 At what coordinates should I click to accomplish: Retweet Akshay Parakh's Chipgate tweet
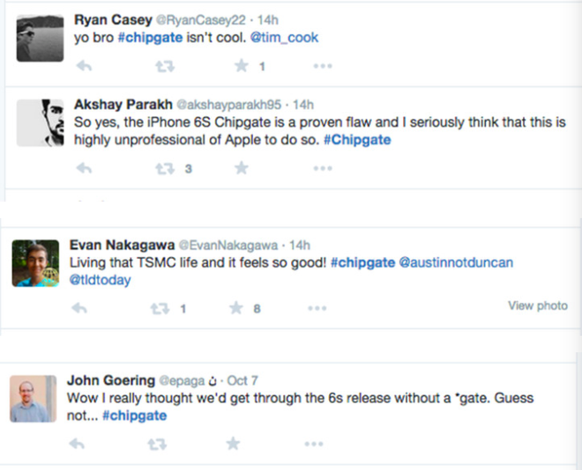pyautogui.click(x=164, y=168)
